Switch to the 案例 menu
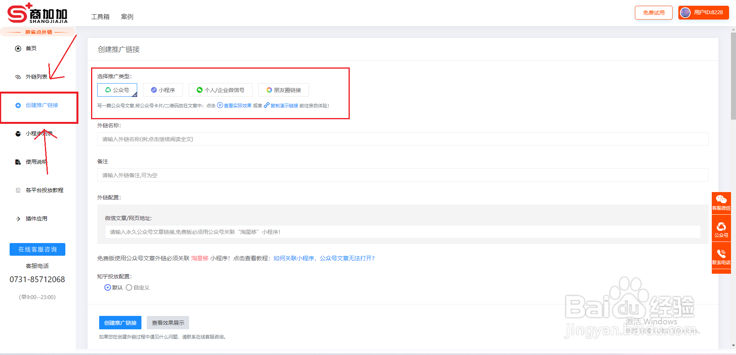Viewport: 736px width, 355px height. click(x=127, y=16)
